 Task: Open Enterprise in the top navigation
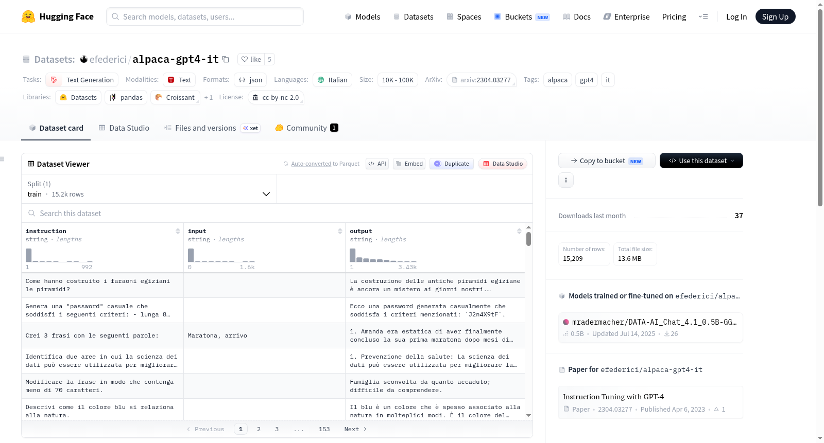[626, 16]
